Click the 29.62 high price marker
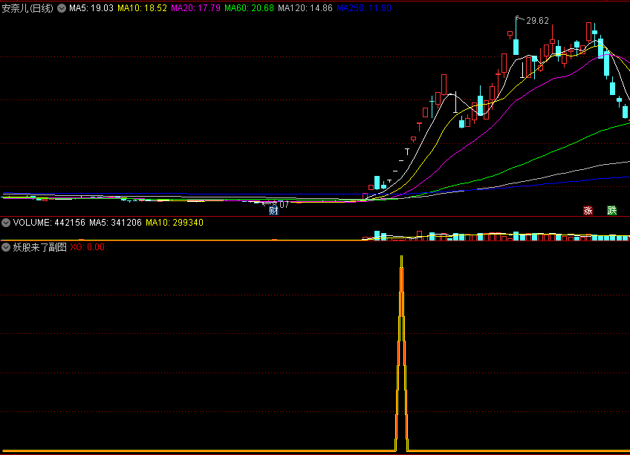This screenshot has height=455, width=630. (x=537, y=21)
